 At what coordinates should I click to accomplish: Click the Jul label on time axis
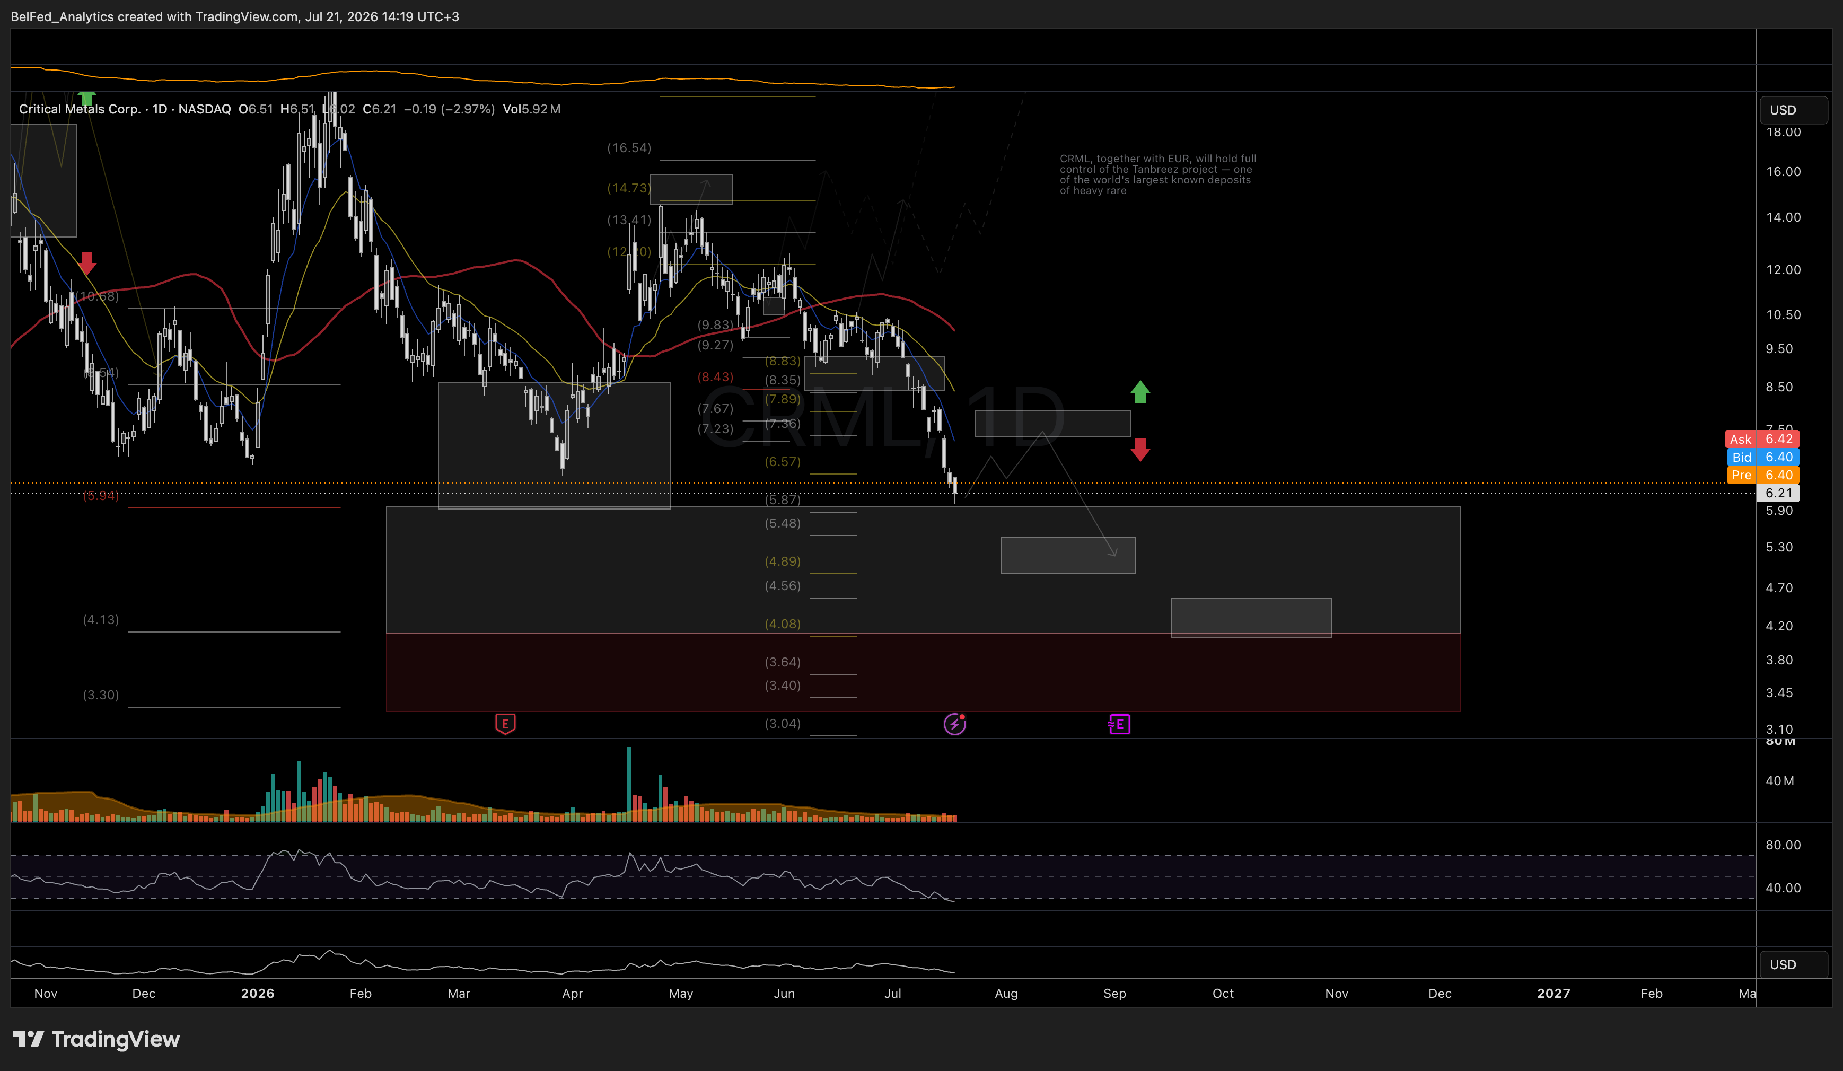[x=892, y=993]
